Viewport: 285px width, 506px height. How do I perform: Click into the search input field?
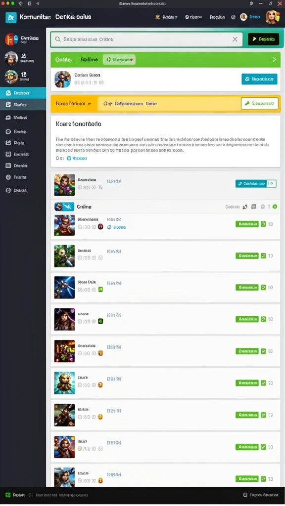point(146,40)
